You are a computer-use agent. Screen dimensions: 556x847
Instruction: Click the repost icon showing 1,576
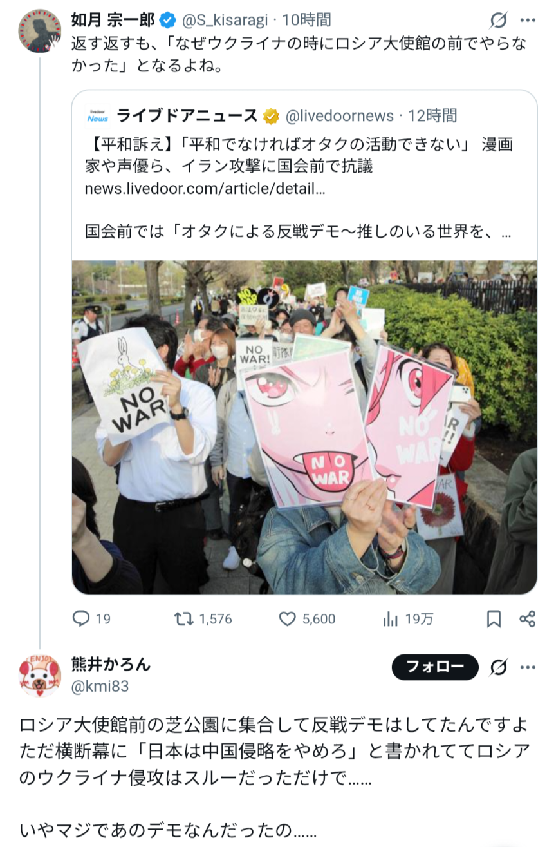coord(184,619)
